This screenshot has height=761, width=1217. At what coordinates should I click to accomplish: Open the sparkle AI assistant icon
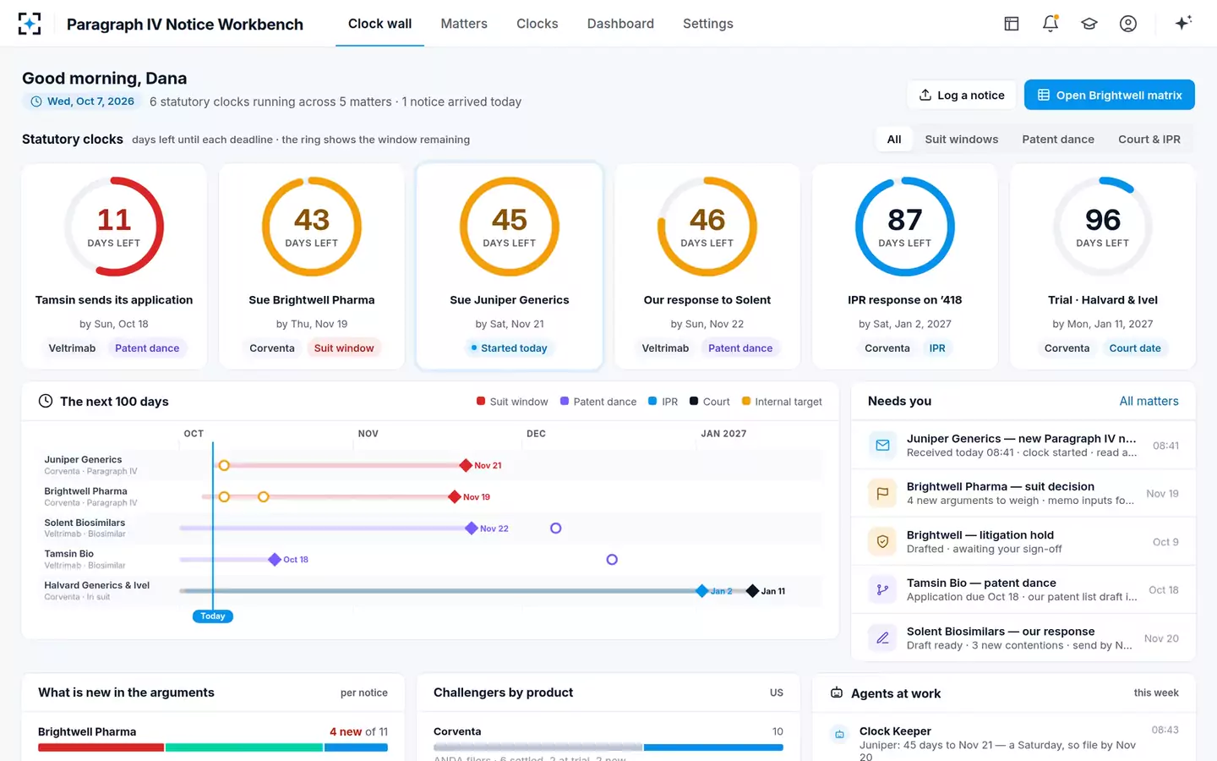point(1183,23)
